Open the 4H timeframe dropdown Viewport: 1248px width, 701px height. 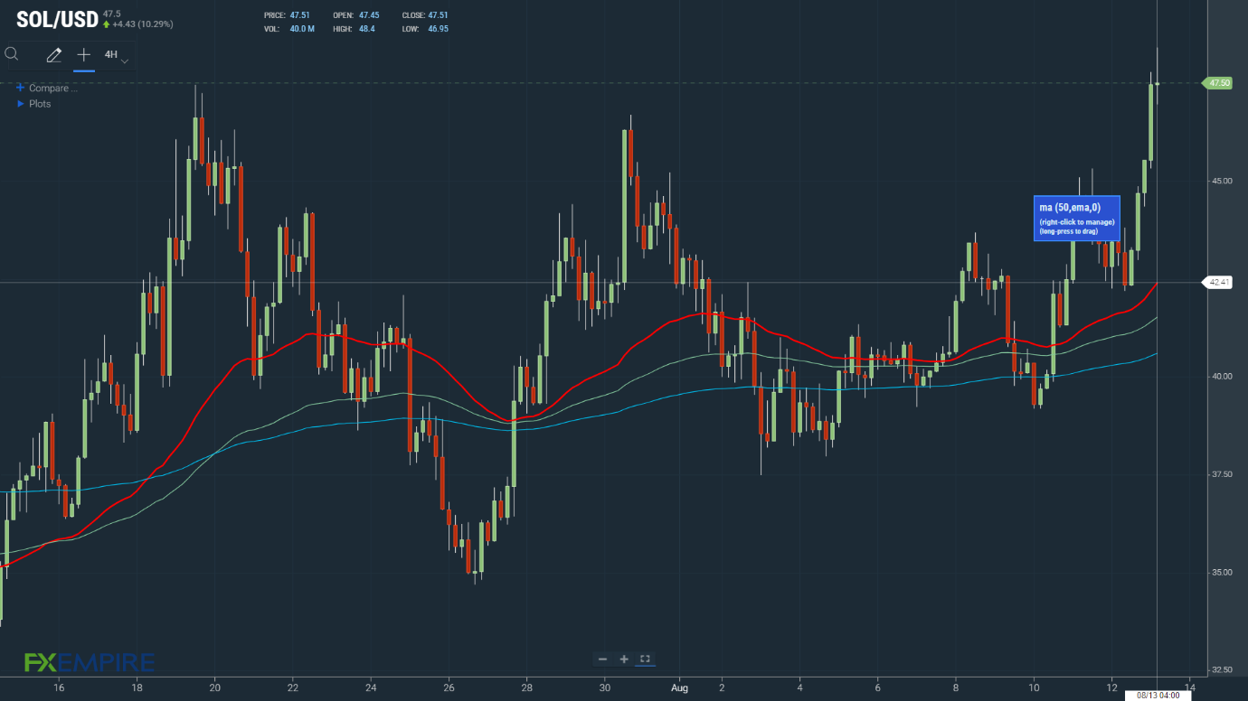(117, 56)
